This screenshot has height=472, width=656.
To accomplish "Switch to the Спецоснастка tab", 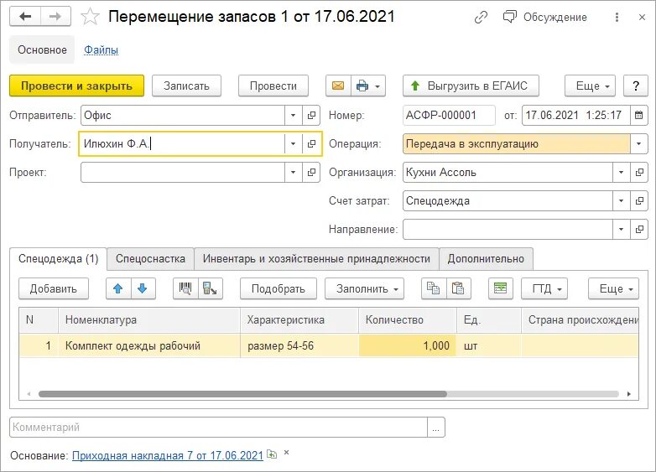I will pos(150,259).
